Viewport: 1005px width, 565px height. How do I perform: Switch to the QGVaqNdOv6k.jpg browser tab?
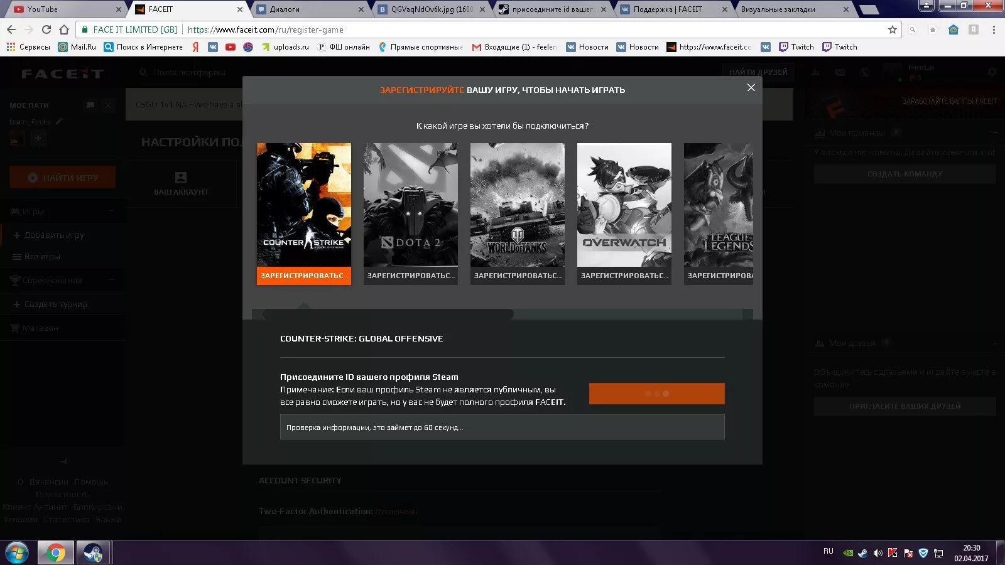pyautogui.click(x=430, y=9)
